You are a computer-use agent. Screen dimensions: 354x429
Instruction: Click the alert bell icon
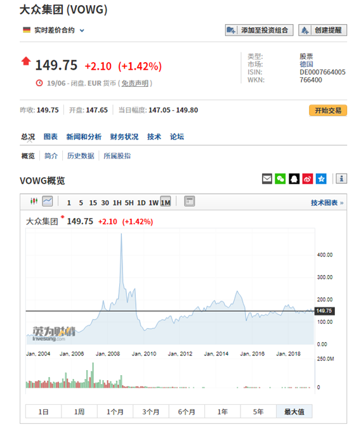point(305,30)
